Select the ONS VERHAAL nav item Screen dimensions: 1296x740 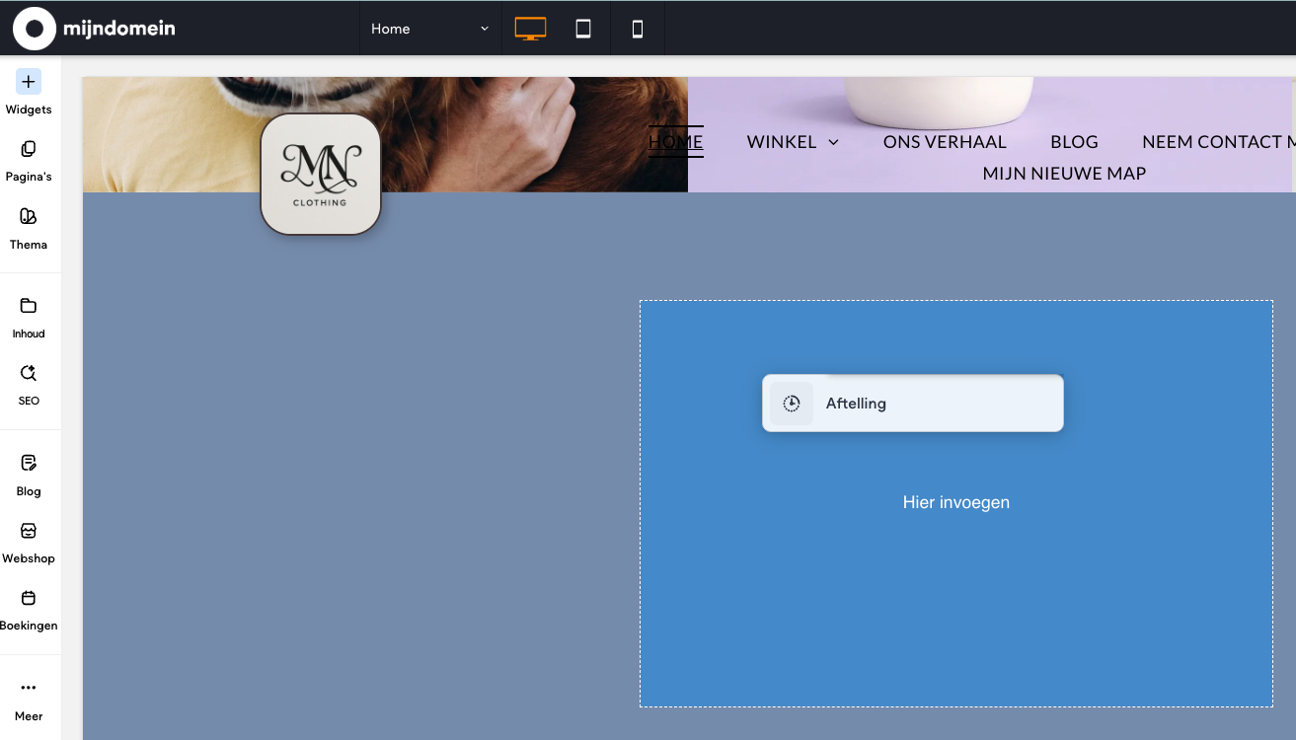945,142
